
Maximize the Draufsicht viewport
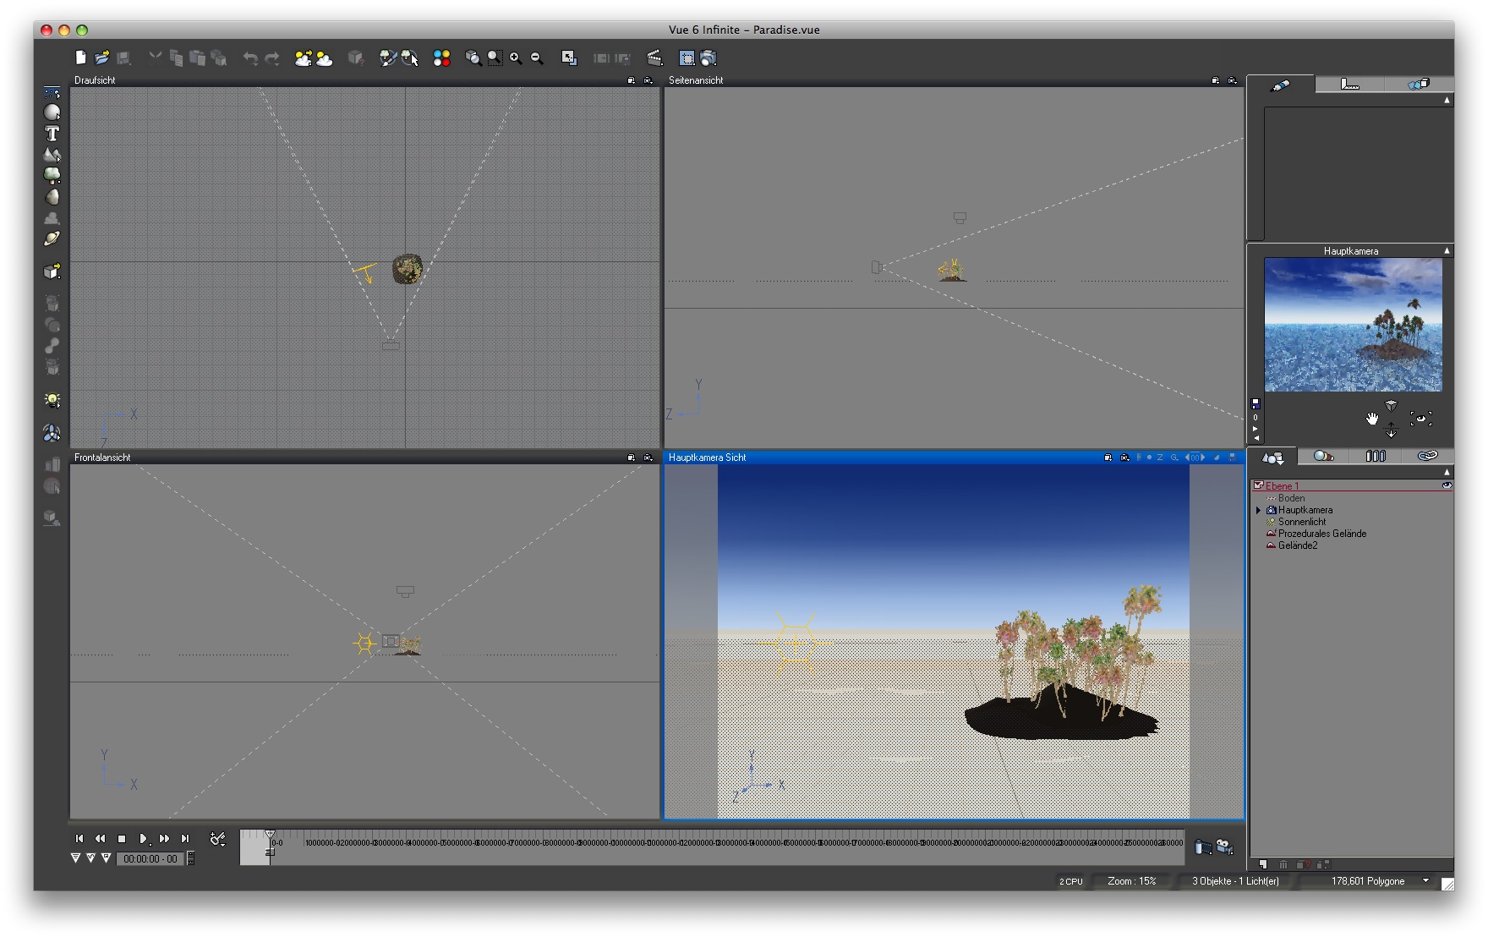point(631,80)
